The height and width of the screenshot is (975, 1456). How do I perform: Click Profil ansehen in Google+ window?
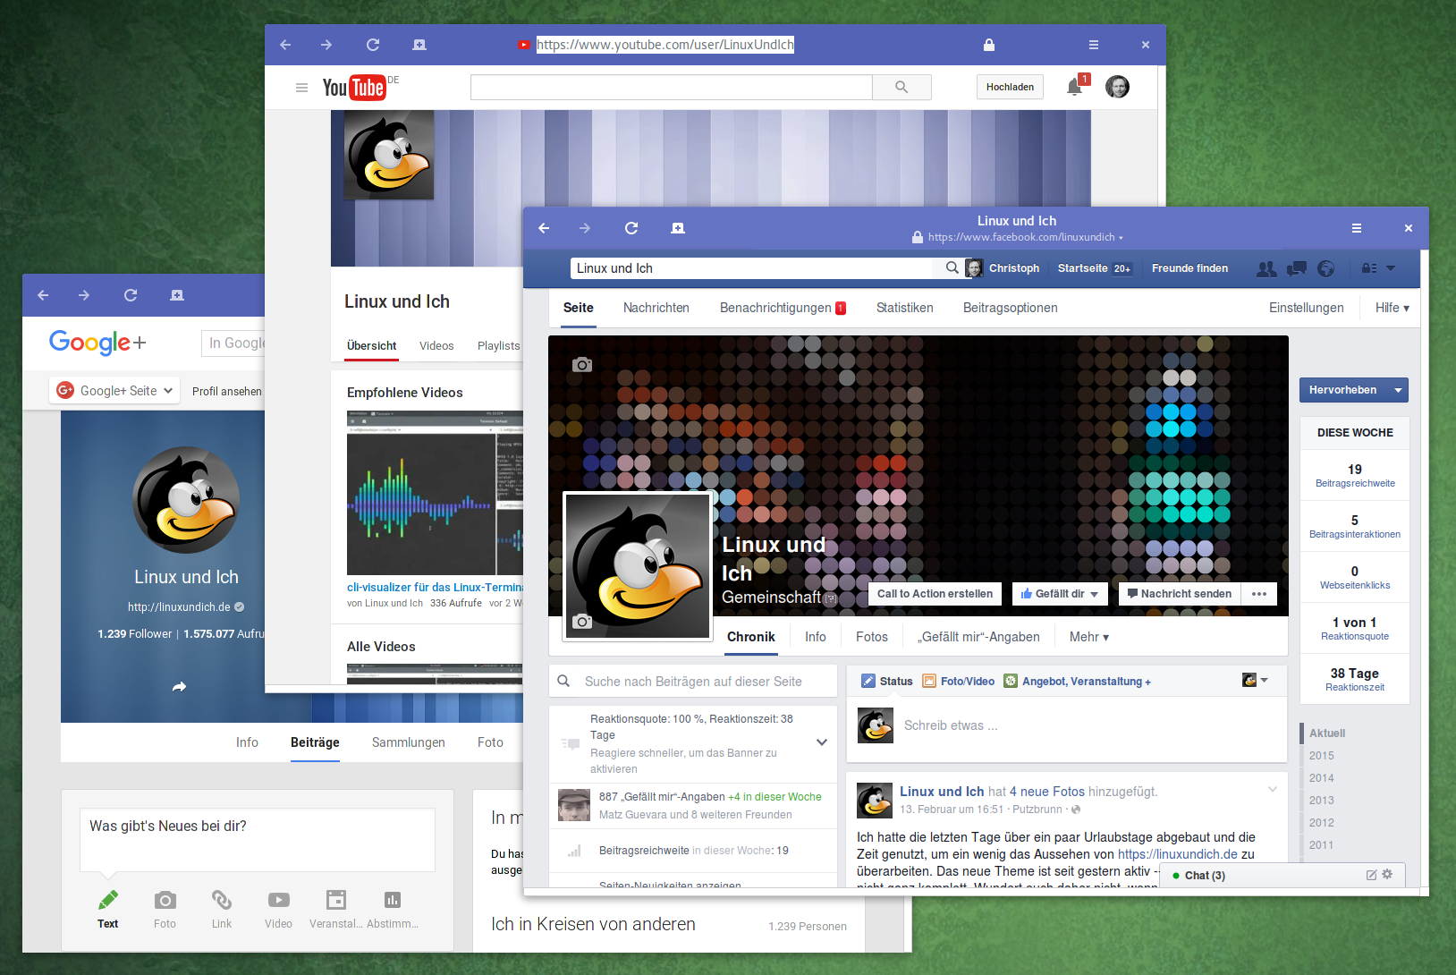tap(227, 391)
